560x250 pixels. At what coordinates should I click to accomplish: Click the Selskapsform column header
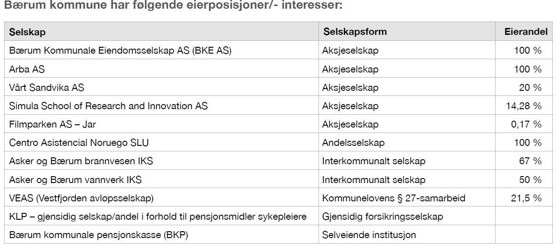click(x=355, y=32)
